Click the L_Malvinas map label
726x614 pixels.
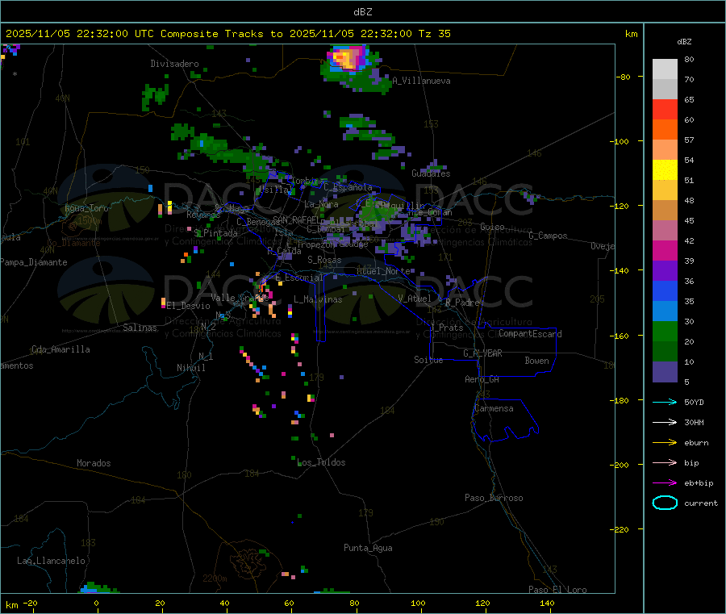318,299
